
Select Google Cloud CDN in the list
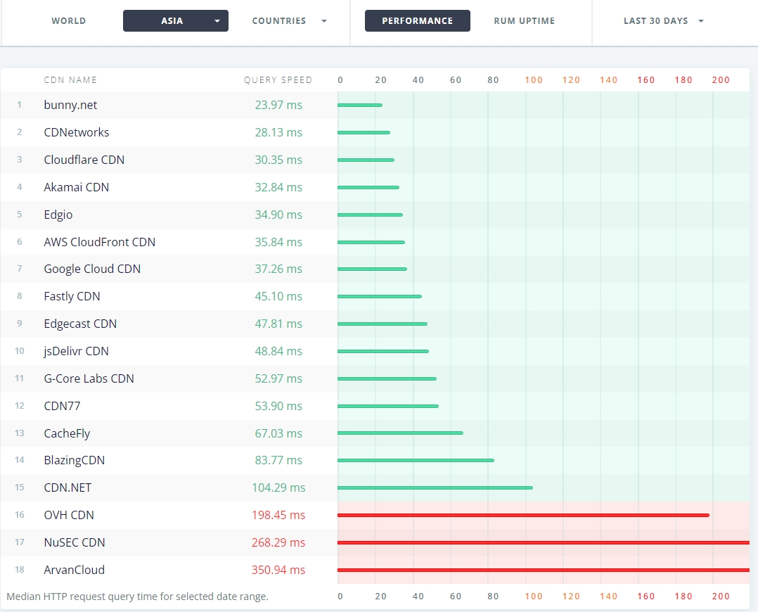coord(92,269)
